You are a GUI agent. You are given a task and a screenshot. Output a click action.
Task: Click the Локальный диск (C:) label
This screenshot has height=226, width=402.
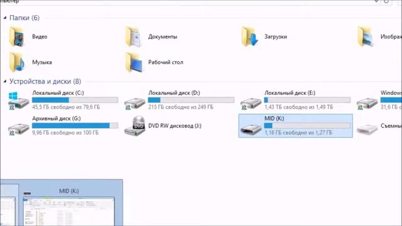(58, 93)
